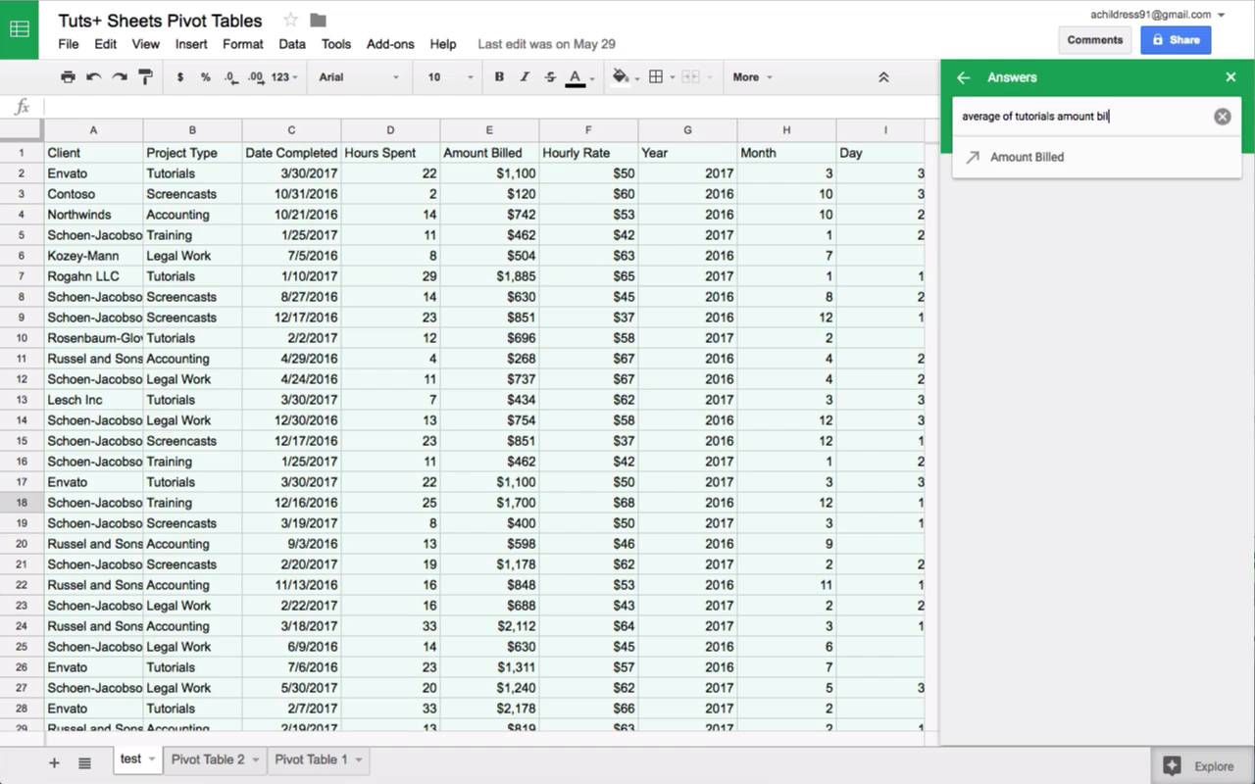Add a new sheet with plus icon
This screenshot has height=784, width=1255.
point(54,763)
